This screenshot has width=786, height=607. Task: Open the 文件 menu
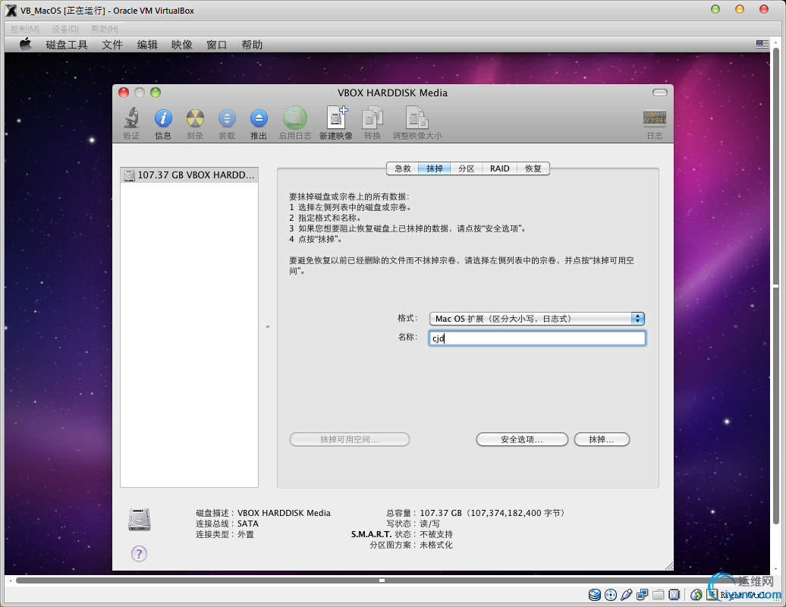click(112, 45)
